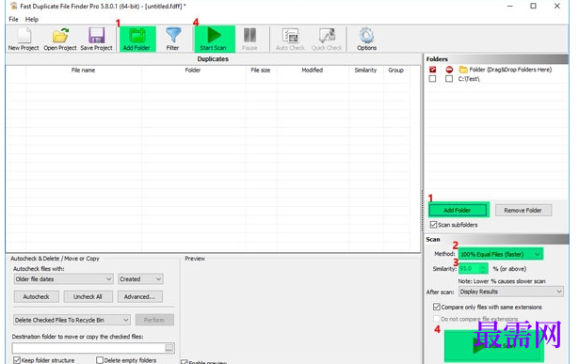Screen dimensions: 579x364
Task: Click the Uncheck All button
Action: tap(88, 296)
